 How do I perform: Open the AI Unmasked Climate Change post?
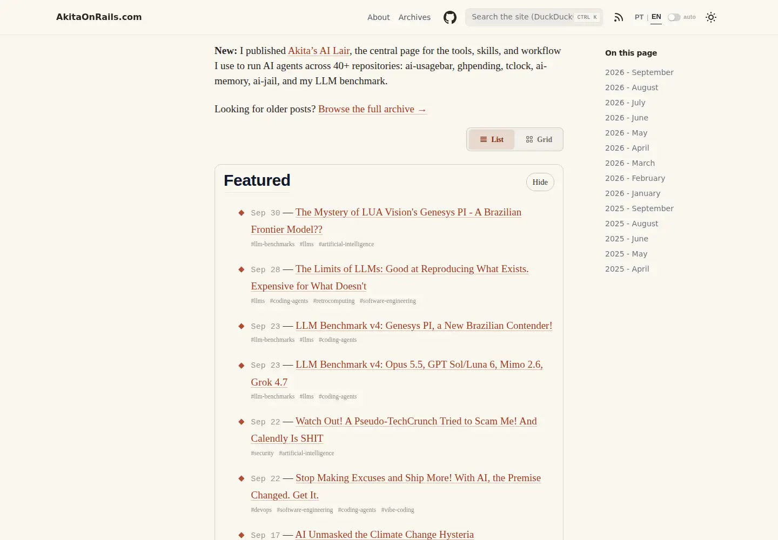click(x=385, y=535)
